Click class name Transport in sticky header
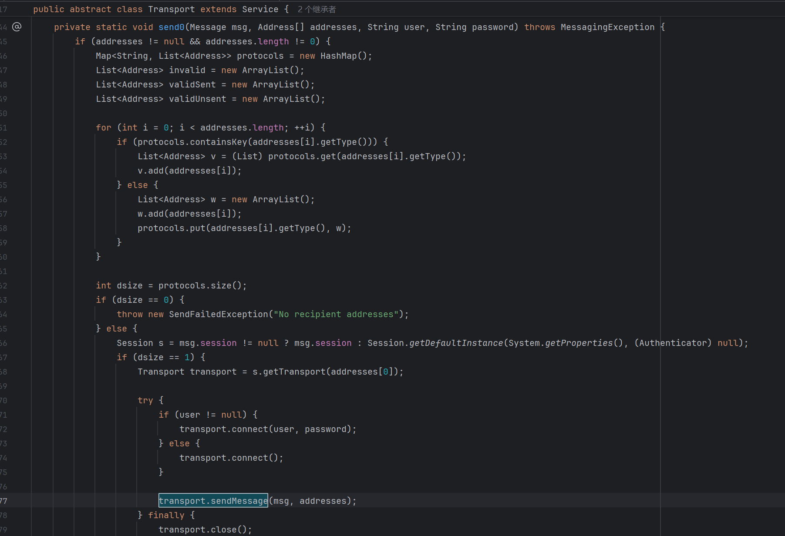Viewport: 785px width, 536px height. coord(172,9)
